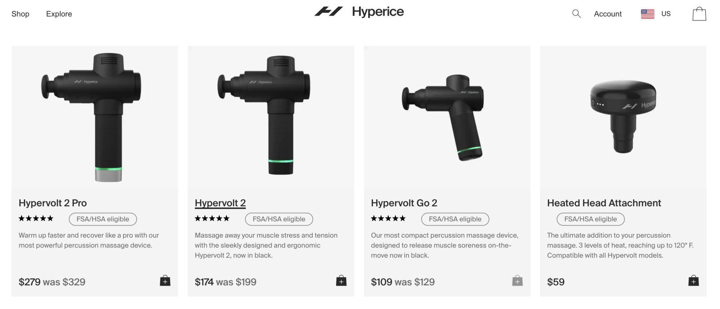Open the Shop menu
Viewport: 720px width, 309px height.
(x=20, y=14)
